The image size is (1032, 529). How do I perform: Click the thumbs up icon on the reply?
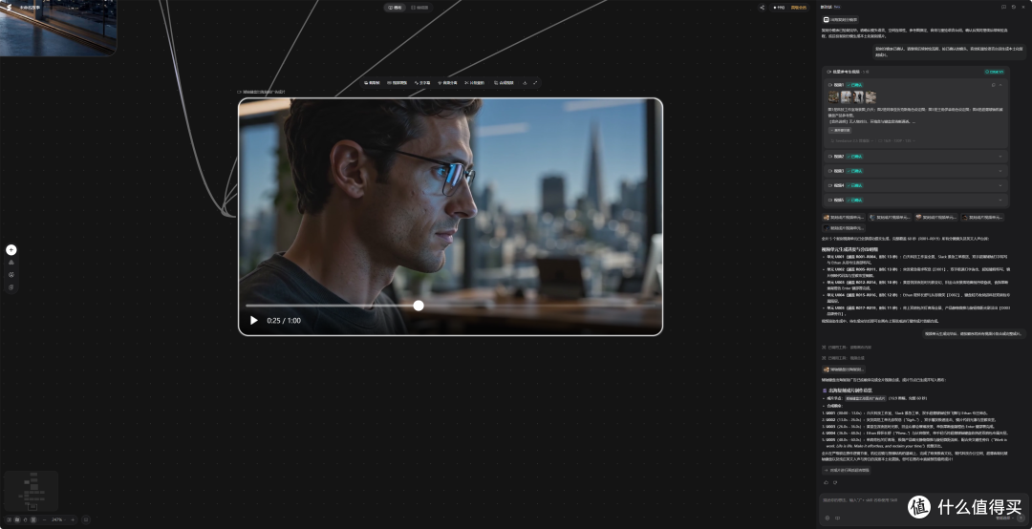point(827,482)
